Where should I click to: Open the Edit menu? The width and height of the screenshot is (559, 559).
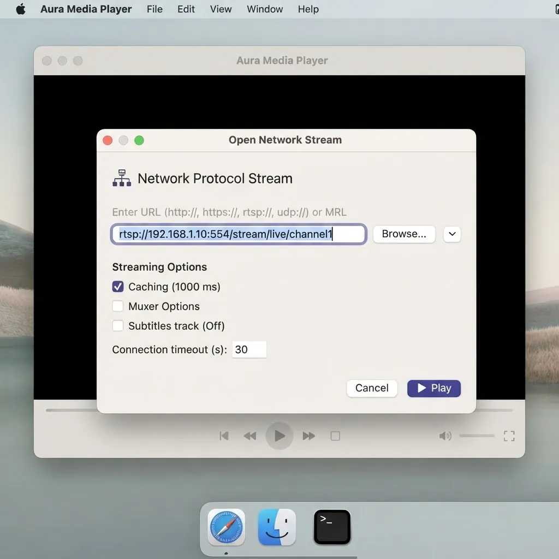(x=186, y=9)
